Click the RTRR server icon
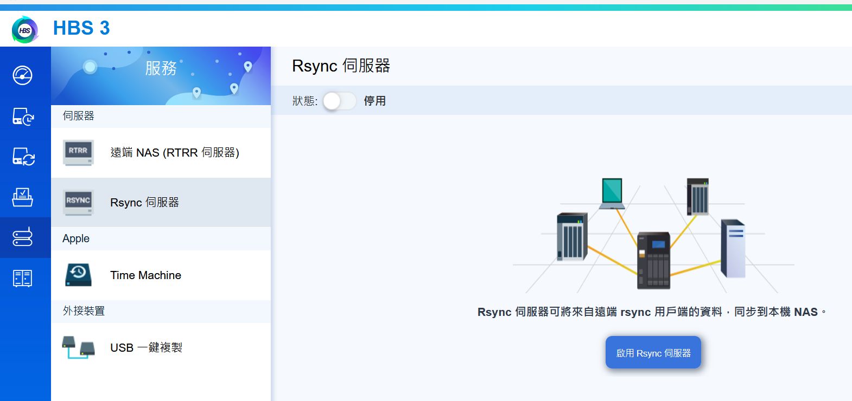This screenshot has height=401, width=852. [78, 153]
